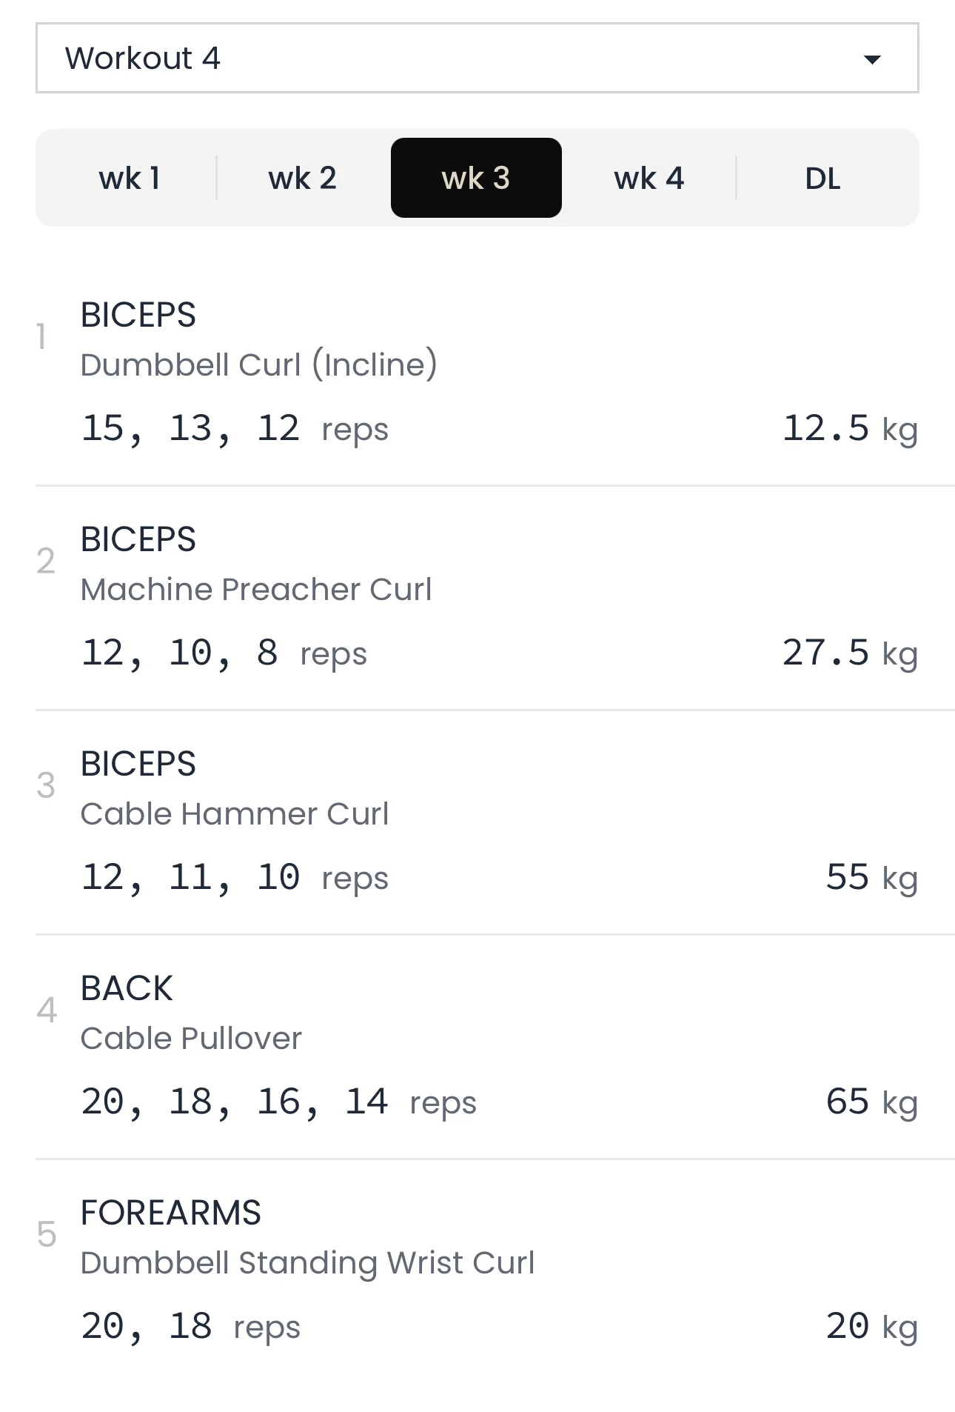Click the 20 kg weight value
This screenshot has height=1412, width=955.
point(871,1327)
